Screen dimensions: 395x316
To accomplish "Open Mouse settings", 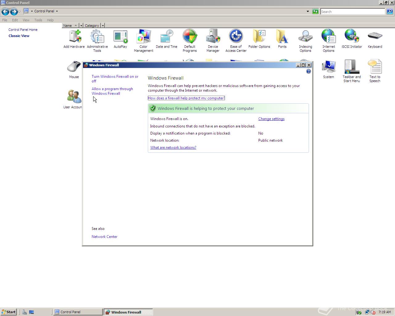I will (x=74, y=69).
